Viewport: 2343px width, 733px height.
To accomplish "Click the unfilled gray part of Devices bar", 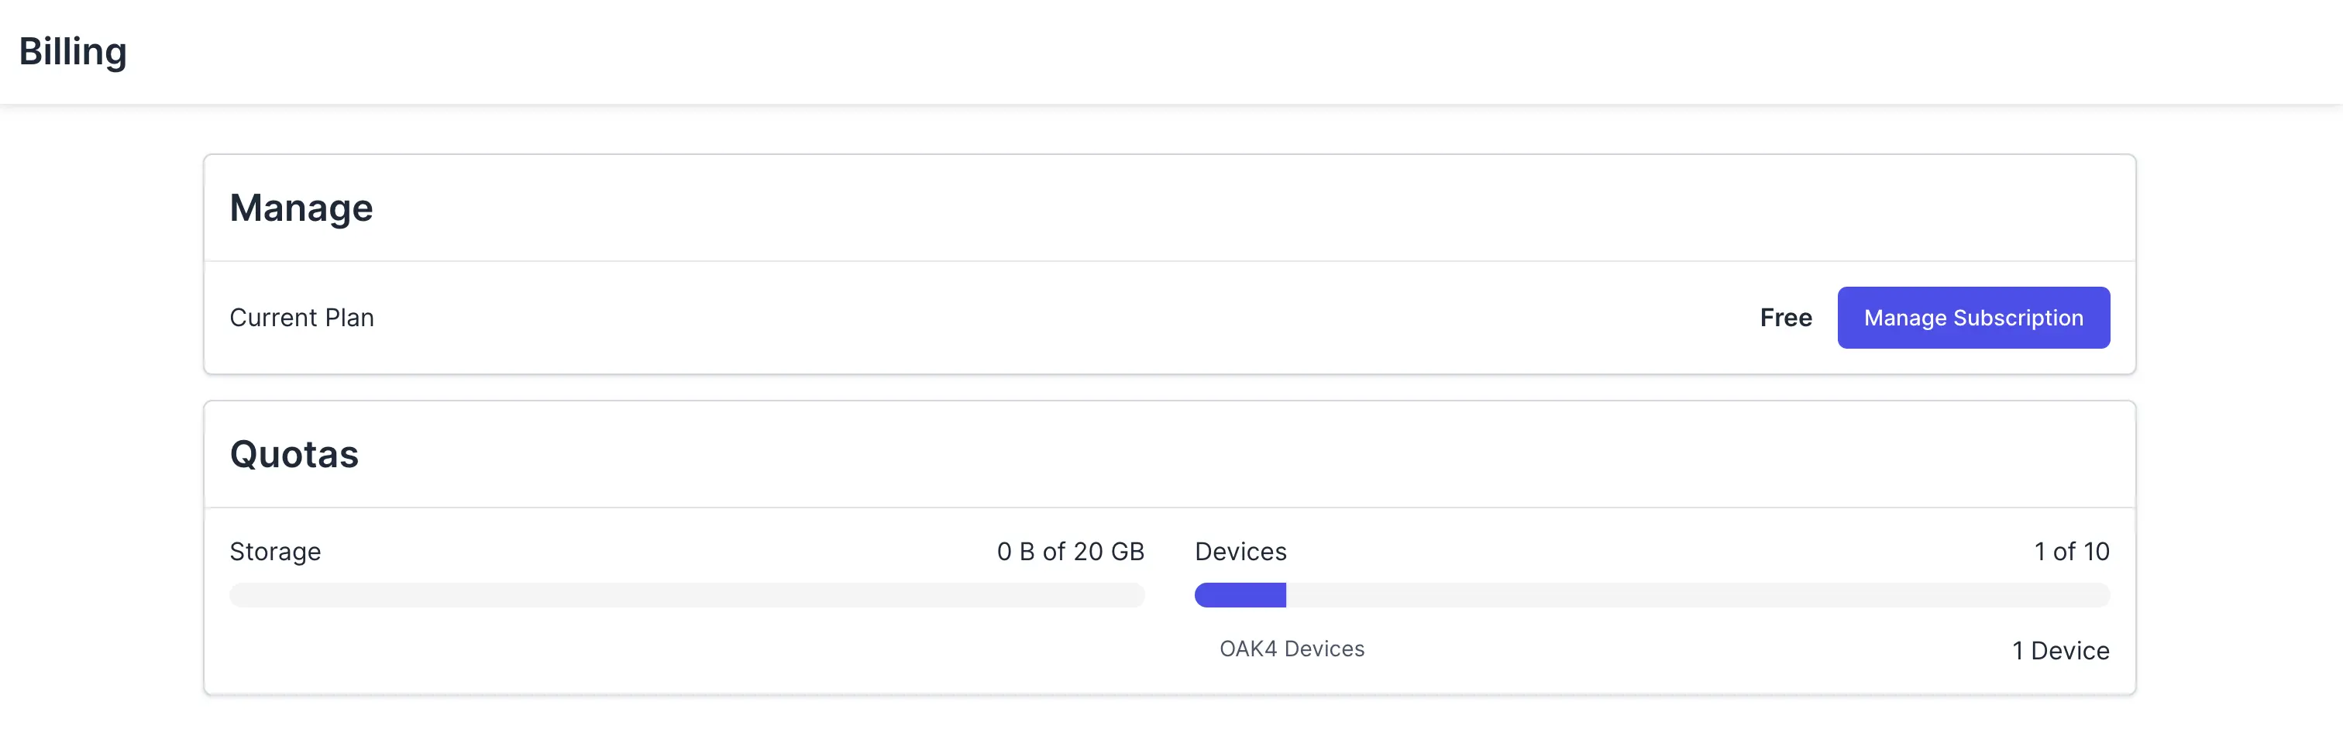I will [x=1691, y=596].
